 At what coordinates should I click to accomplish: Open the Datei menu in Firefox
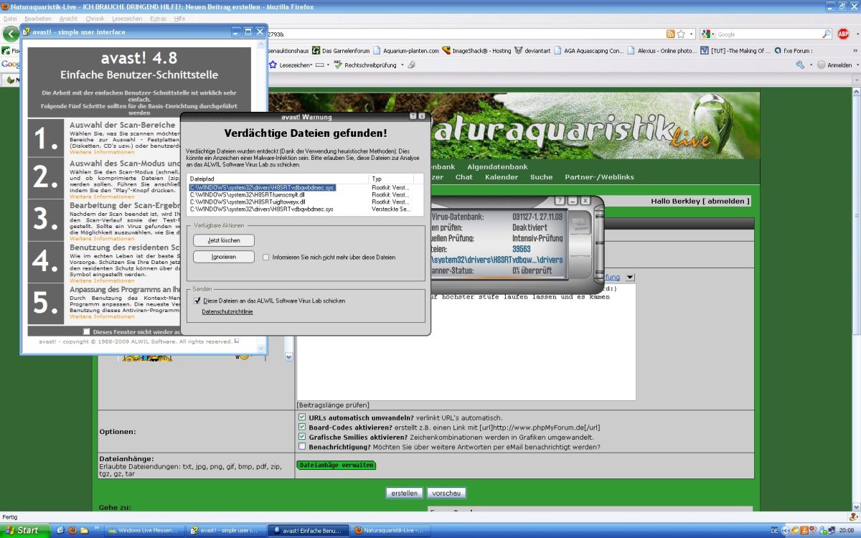click(x=10, y=18)
